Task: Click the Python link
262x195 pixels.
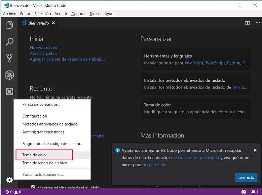Action: pyautogui.click(x=234, y=63)
